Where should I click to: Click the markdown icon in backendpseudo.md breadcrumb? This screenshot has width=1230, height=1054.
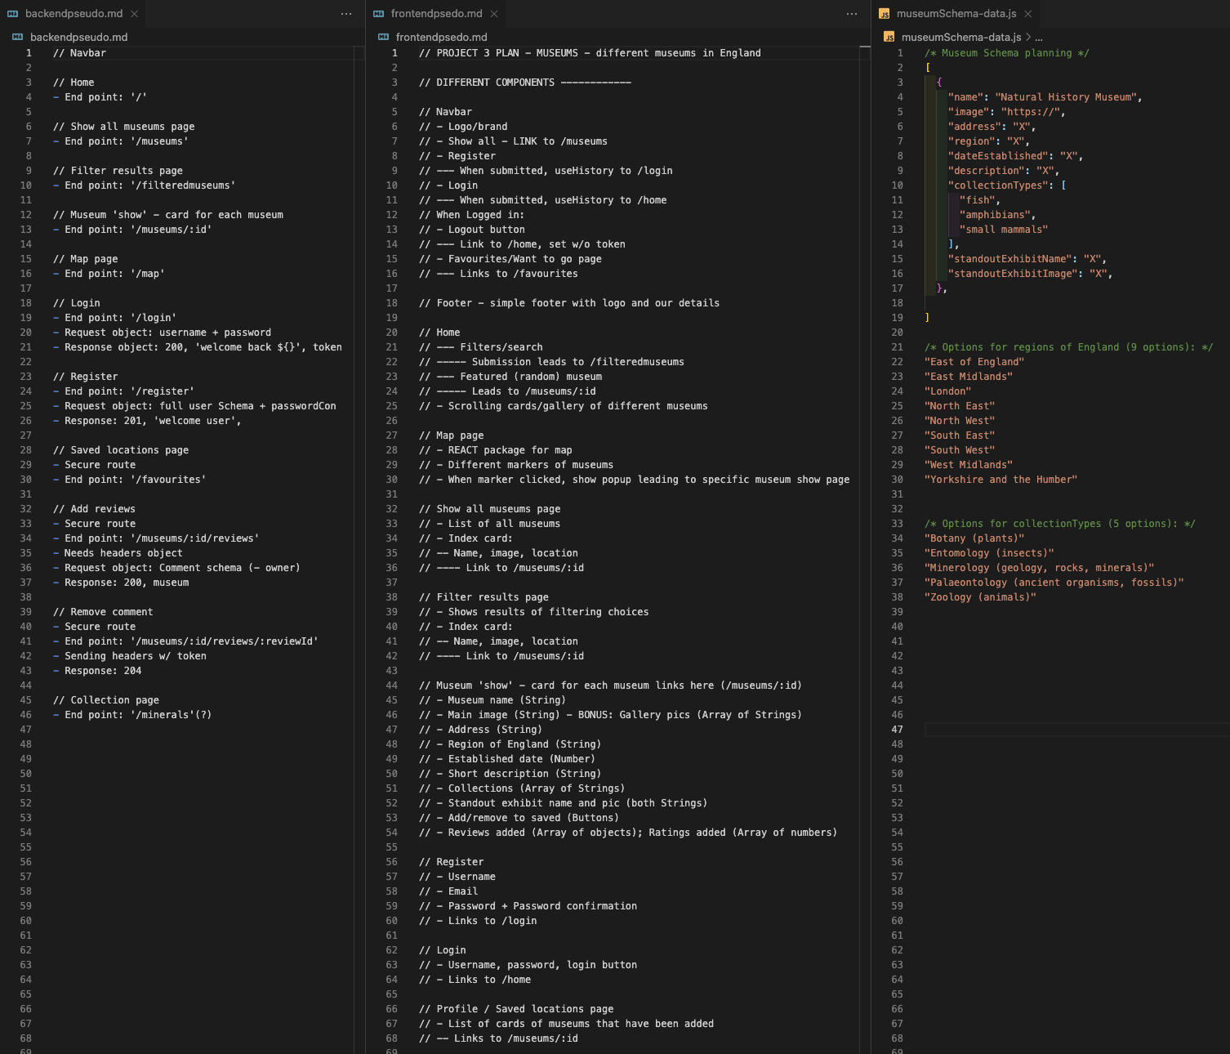click(17, 37)
